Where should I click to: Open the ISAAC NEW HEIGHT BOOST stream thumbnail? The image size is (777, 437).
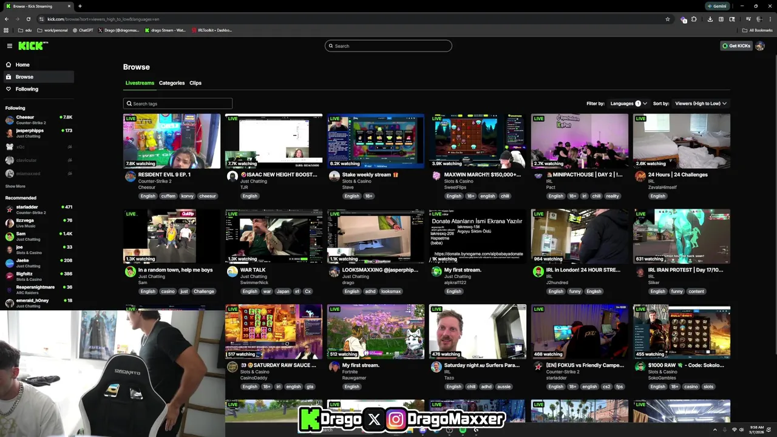(274, 141)
